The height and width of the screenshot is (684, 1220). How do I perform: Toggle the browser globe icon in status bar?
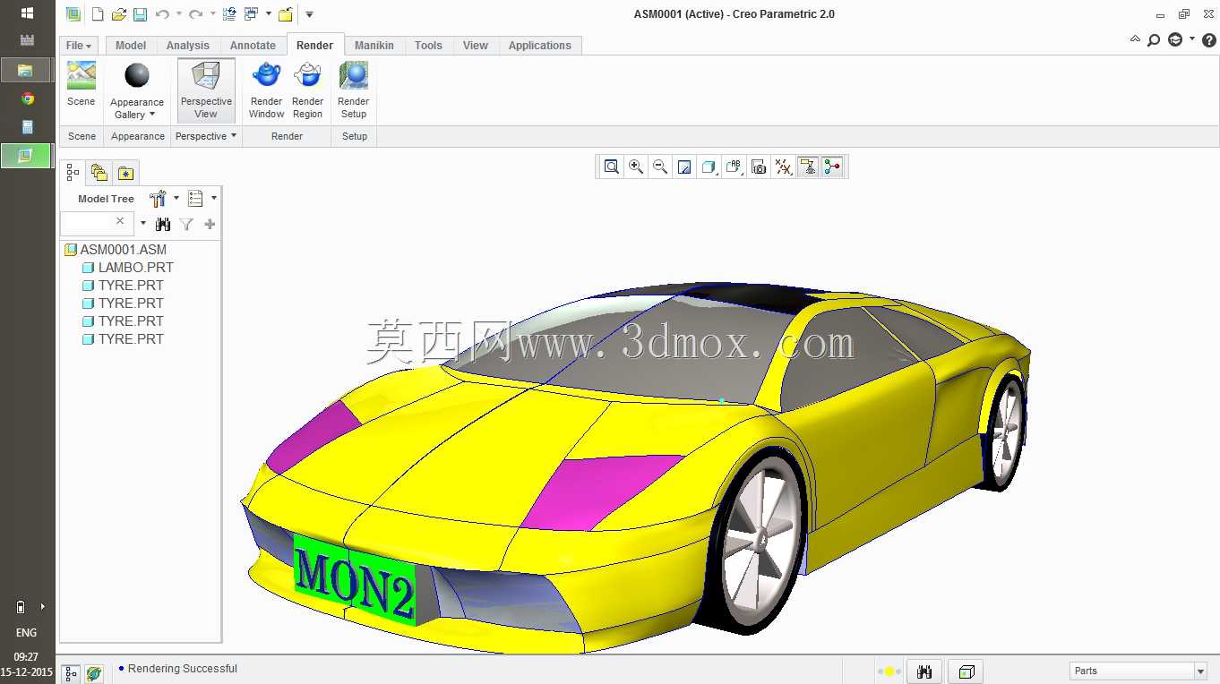(94, 673)
